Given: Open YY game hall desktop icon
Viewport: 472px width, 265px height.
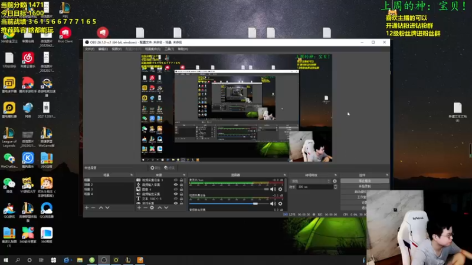Looking at the screenshot, I should (x=28, y=185).
